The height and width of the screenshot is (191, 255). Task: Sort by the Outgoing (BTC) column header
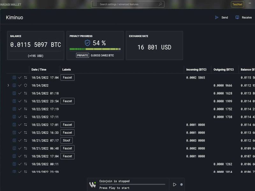coord(224,69)
